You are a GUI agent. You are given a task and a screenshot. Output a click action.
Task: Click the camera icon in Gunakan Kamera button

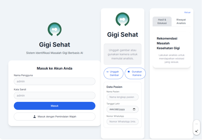point(129,72)
